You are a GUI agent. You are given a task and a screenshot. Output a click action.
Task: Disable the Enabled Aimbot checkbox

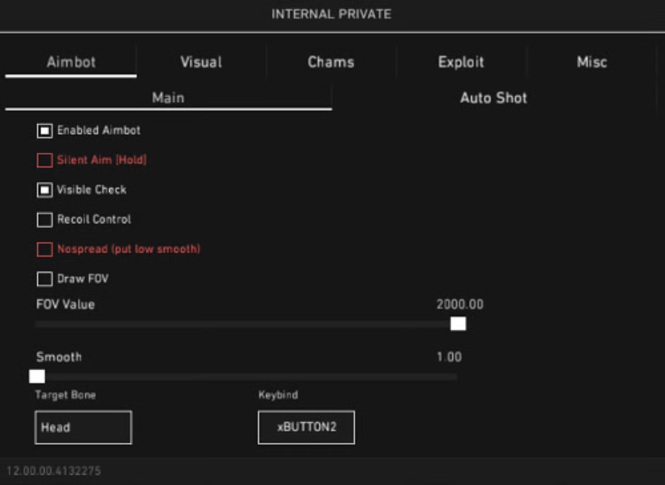[x=44, y=130]
